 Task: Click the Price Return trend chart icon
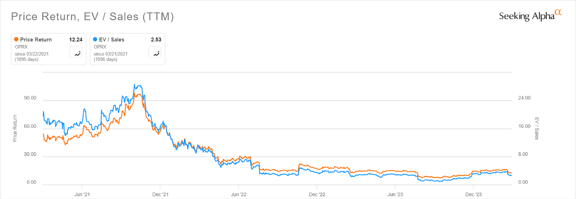76,53
